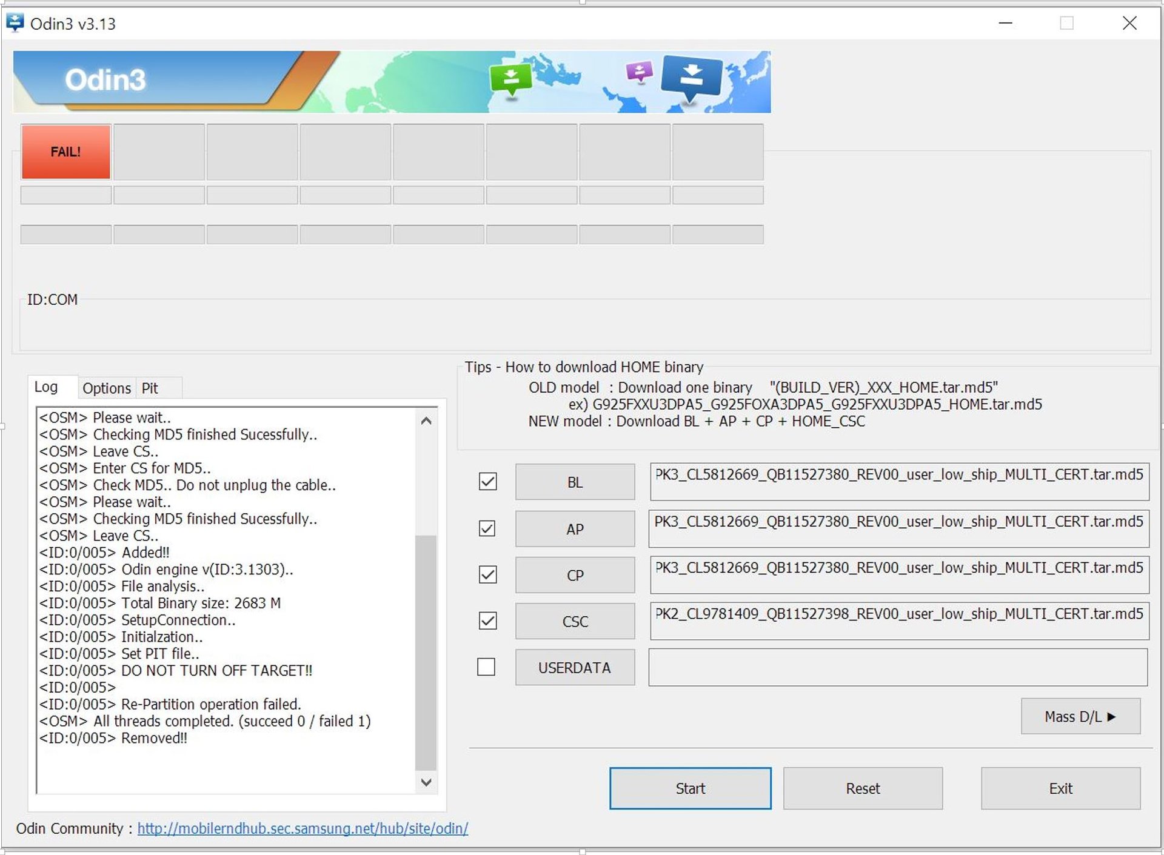Click the 'NEW model' tip line
1164x855 pixels.
697,421
